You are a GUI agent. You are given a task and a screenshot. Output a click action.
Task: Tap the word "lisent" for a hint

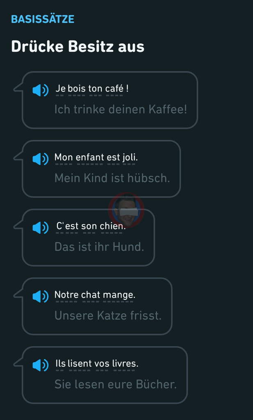pos(80,363)
